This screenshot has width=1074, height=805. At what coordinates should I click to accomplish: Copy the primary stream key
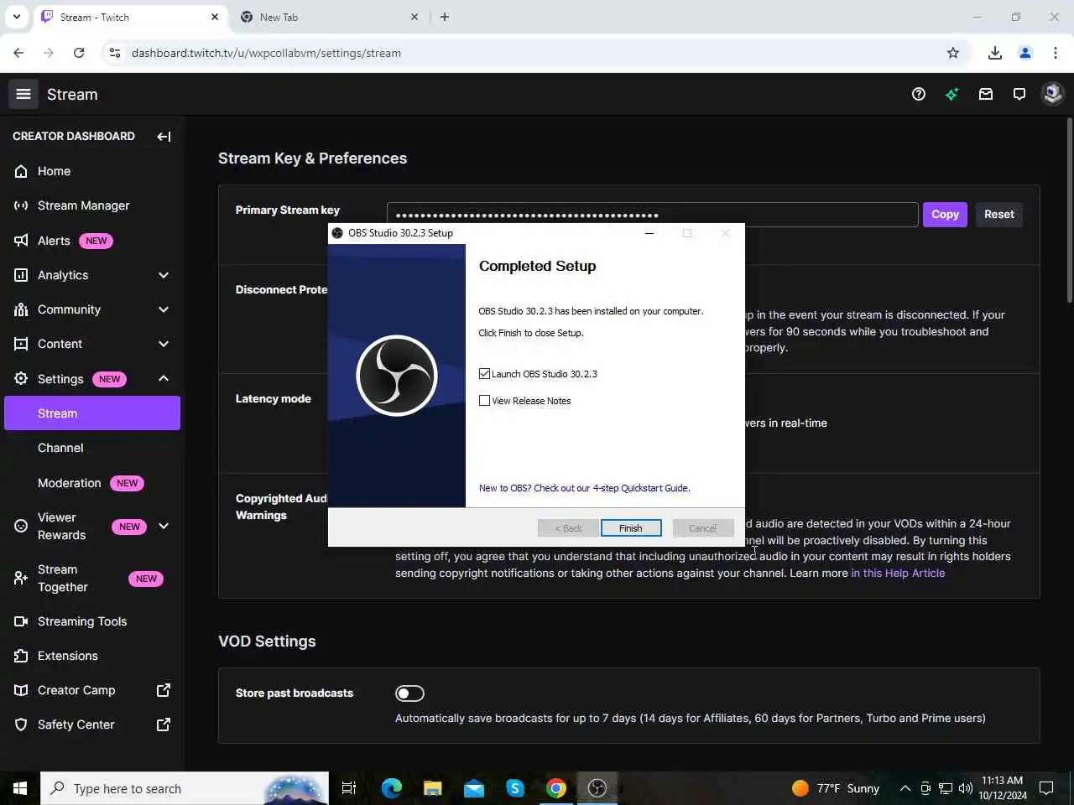click(945, 215)
